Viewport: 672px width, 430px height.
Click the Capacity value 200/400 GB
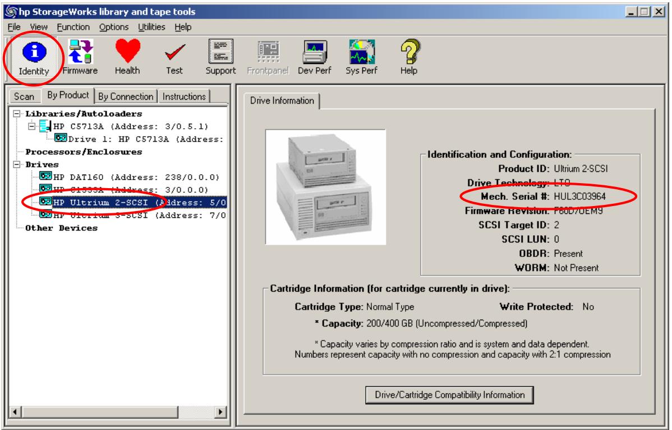[447, 324]
